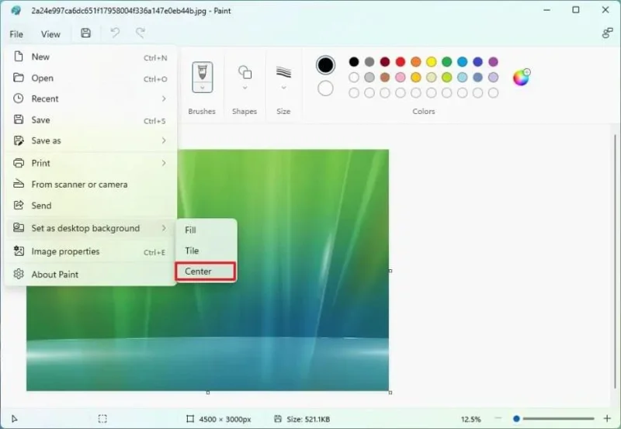The height and width of the screenshot is (429, 621).
Task: Open the View menu
Action: tap(50, 34)
